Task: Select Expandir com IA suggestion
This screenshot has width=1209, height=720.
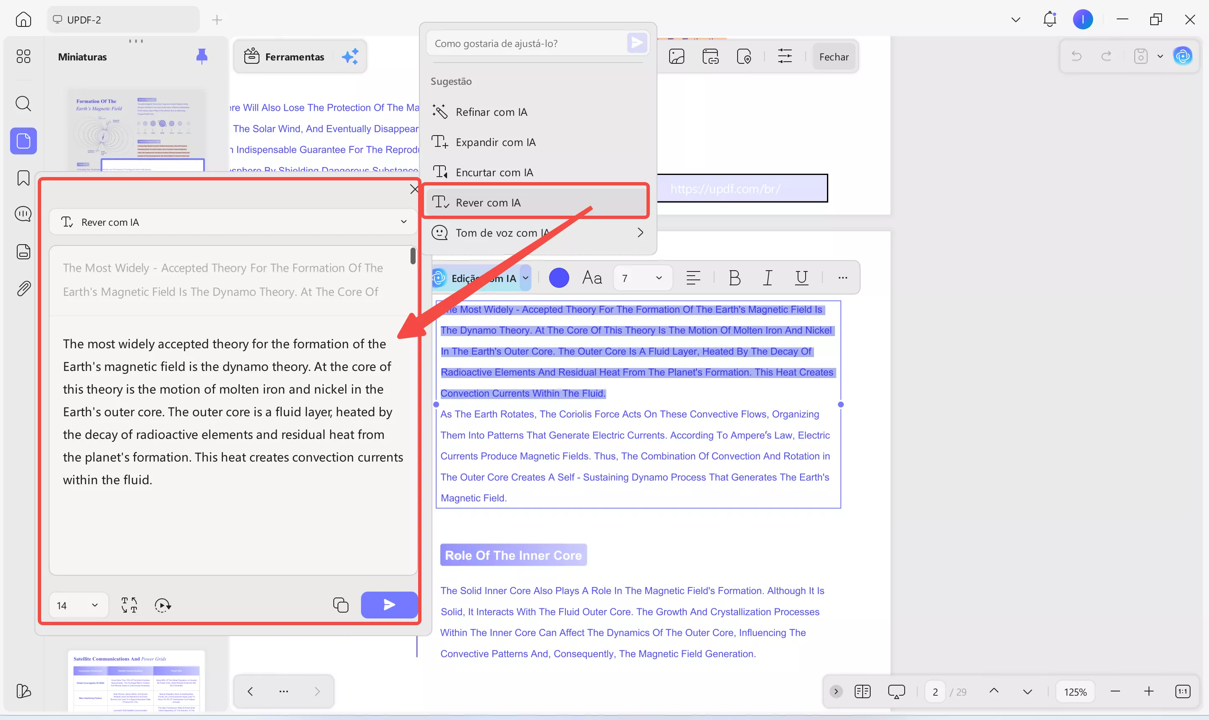Action: (495, 142)
